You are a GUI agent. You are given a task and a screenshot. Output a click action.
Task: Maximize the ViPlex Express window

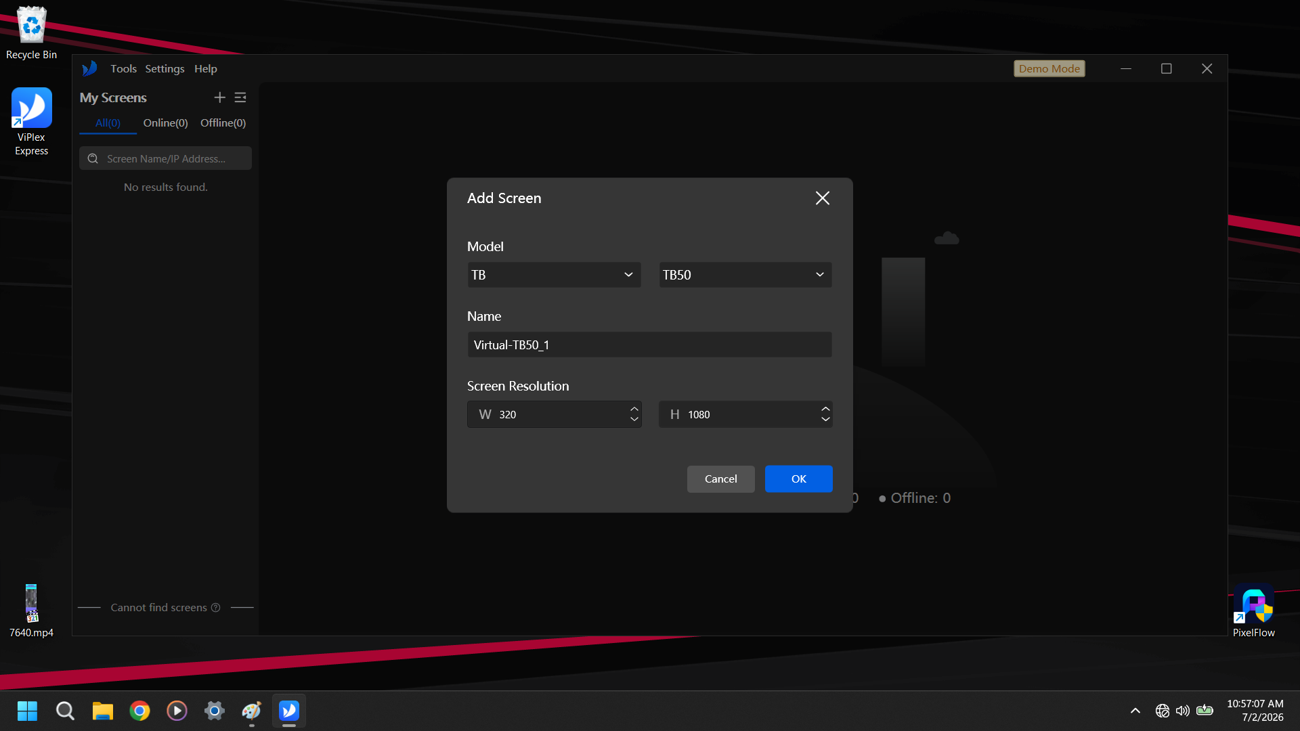coord(1167,69)
